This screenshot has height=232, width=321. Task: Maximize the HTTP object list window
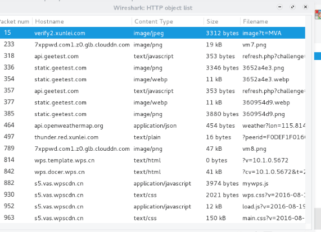coord(292,7)
